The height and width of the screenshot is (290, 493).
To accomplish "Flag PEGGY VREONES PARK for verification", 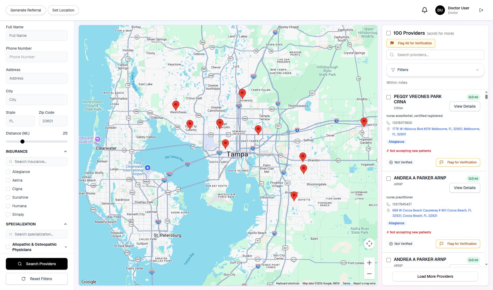I will 458,162.
